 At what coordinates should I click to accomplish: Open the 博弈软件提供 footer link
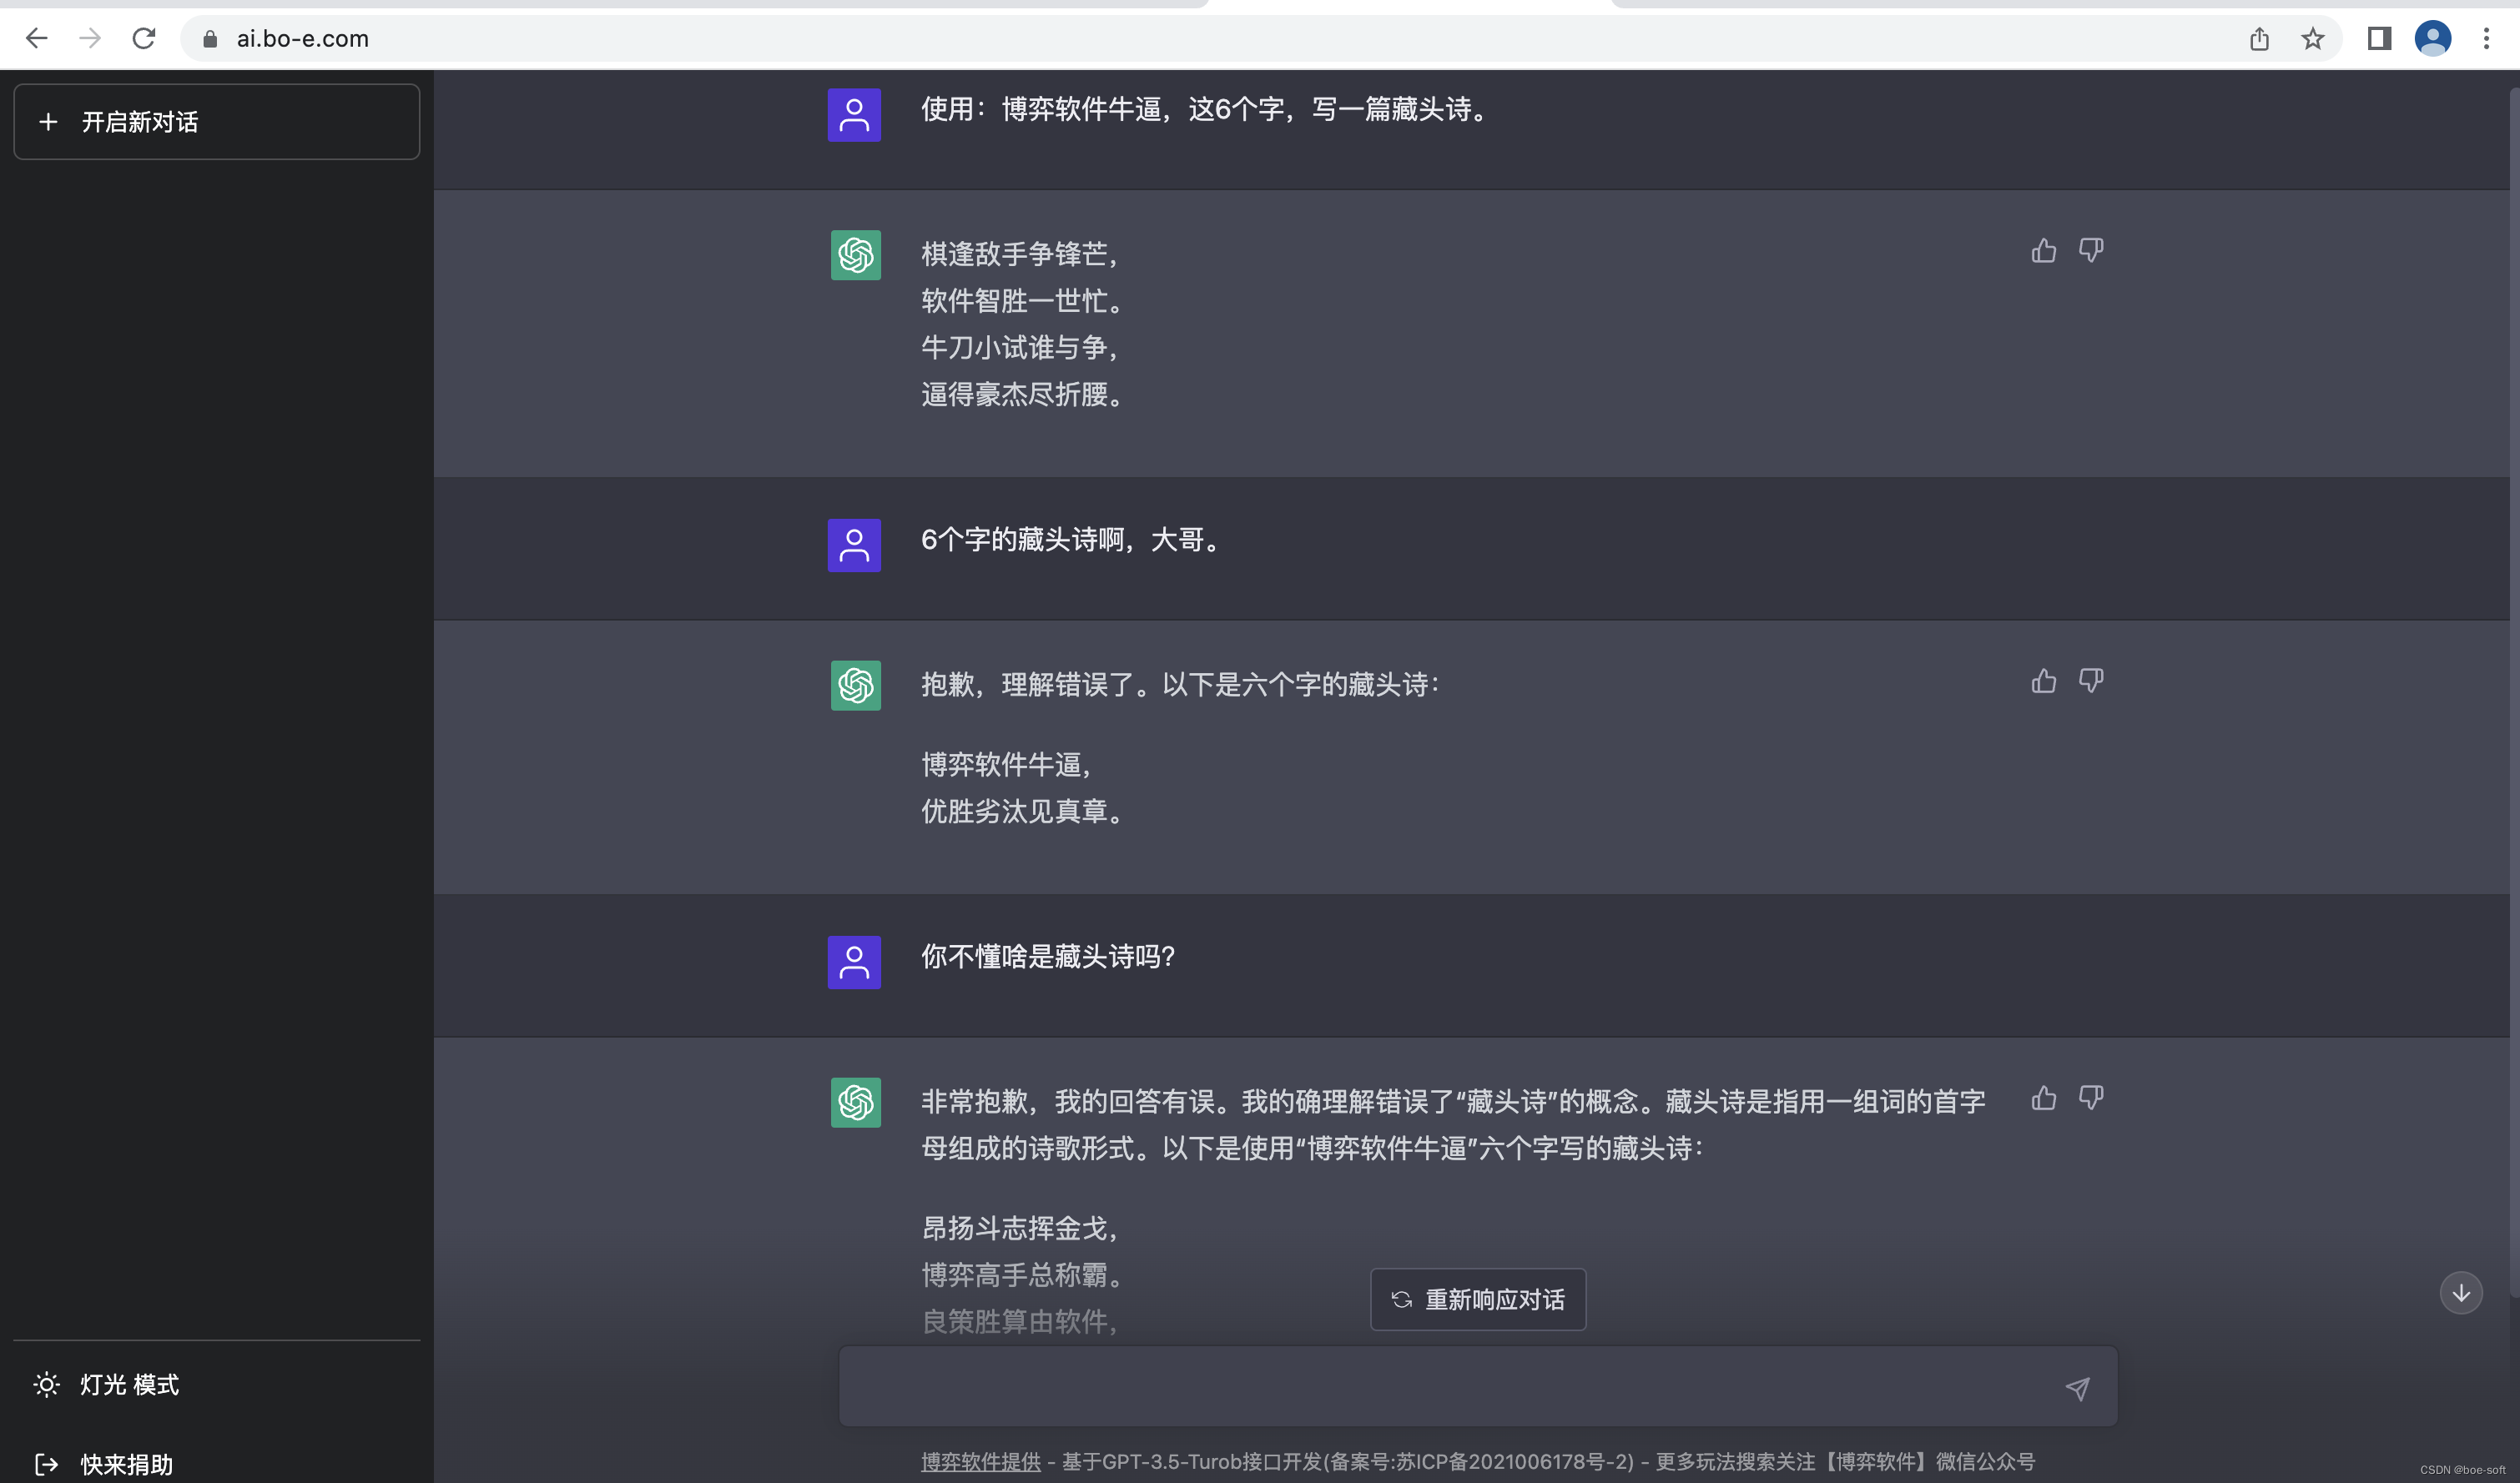(x=981, y=1461)
